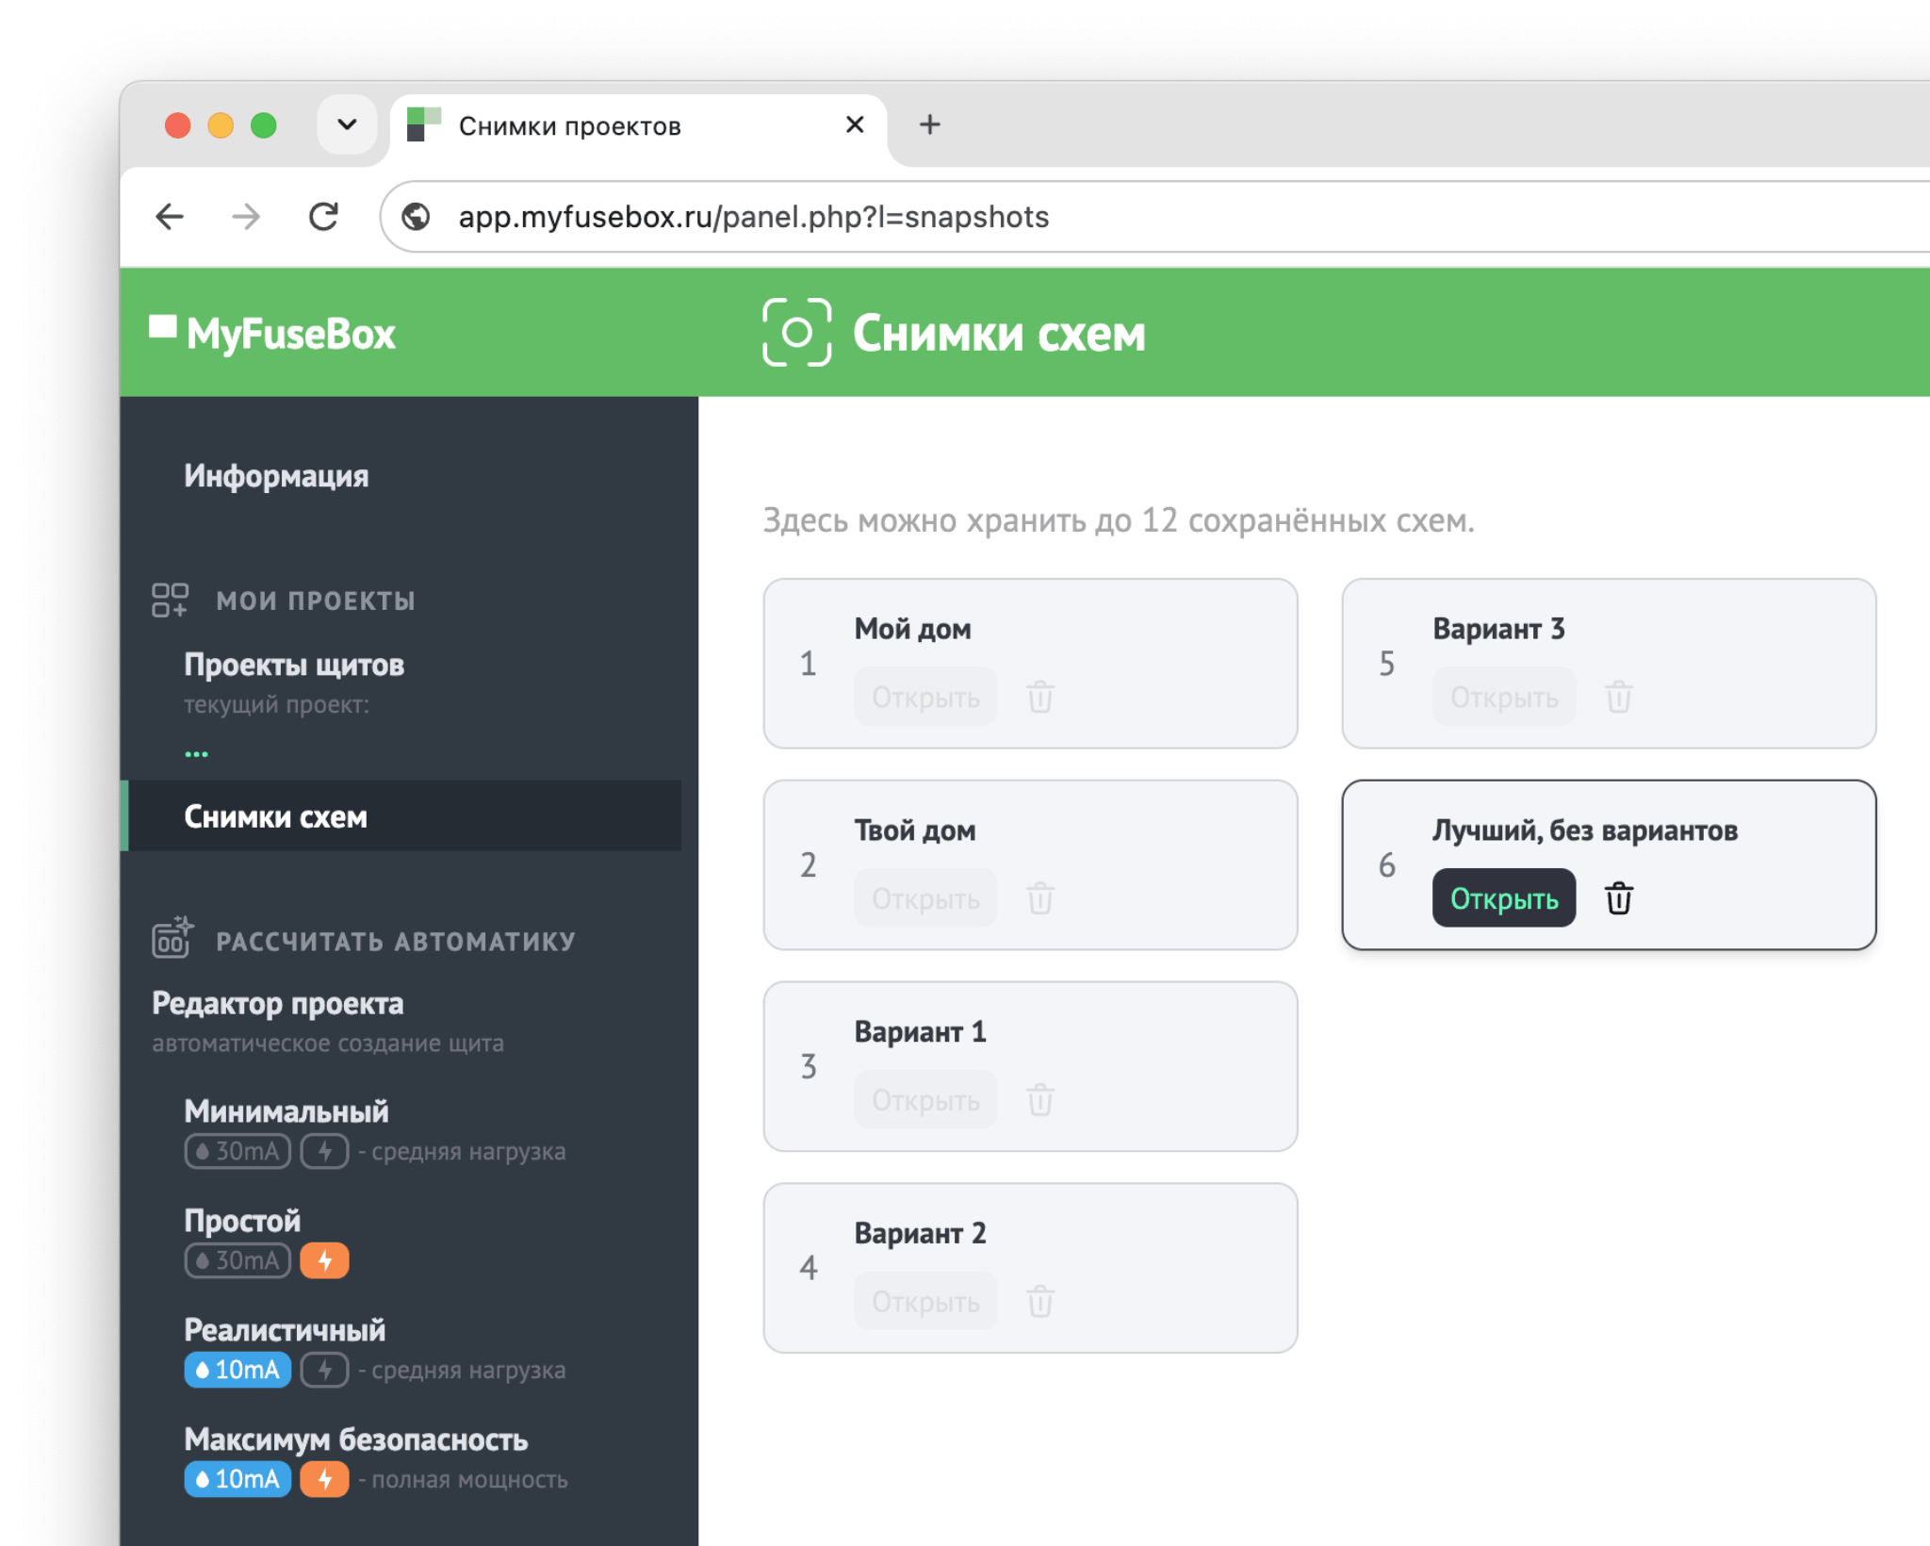
Task: Choose the "Максимум безопасность" preset
Action: 356,1439
